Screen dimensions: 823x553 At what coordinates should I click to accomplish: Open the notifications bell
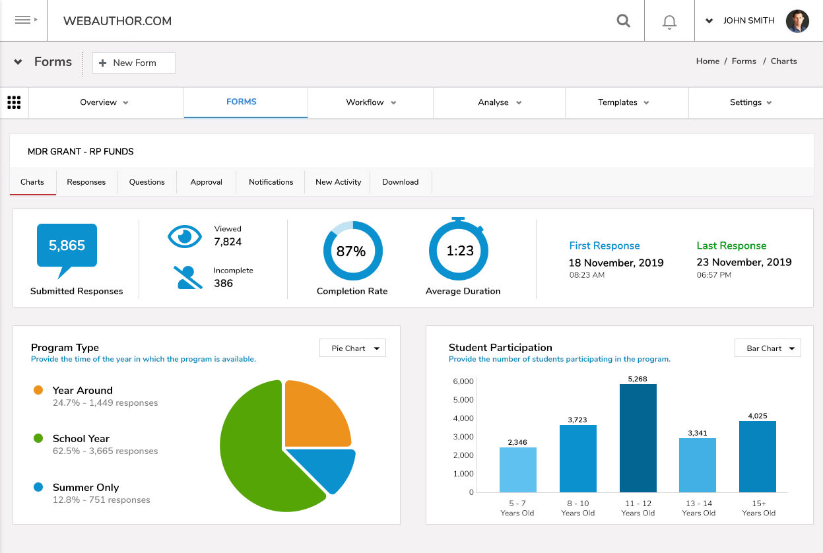click(669, 22)
